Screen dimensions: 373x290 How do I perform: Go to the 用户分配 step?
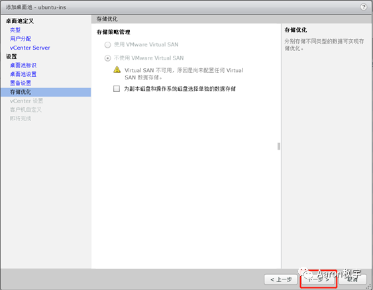(x=21, y=39)
